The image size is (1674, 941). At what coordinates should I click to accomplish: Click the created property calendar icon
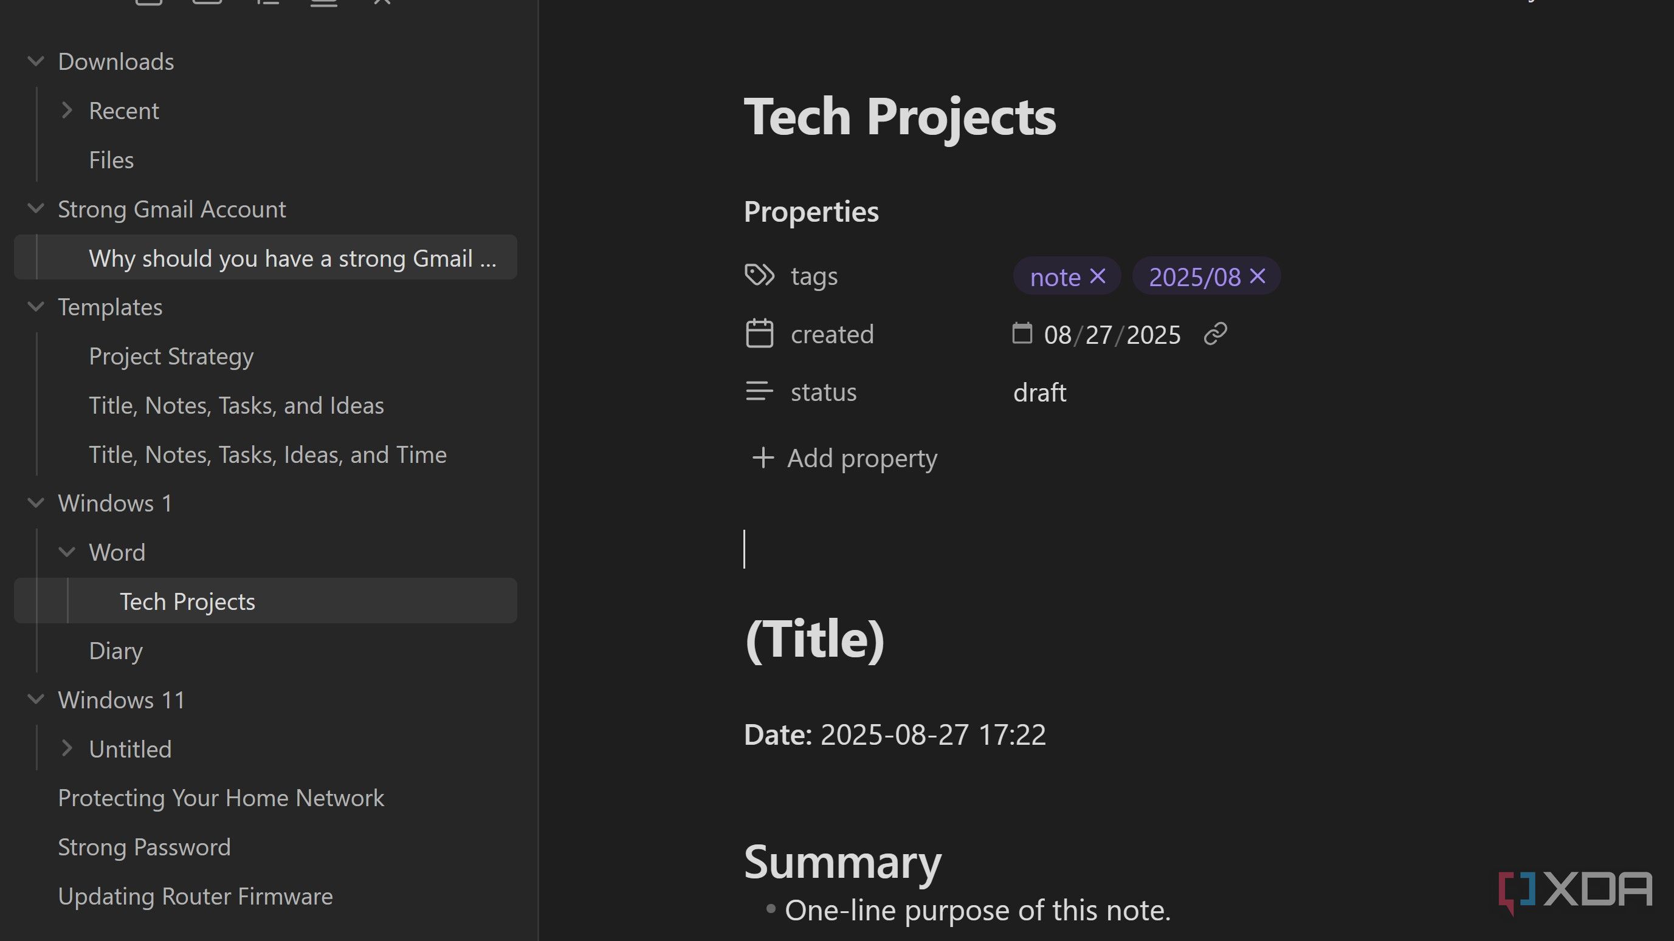pyautogui.click(x=759, y=334)
